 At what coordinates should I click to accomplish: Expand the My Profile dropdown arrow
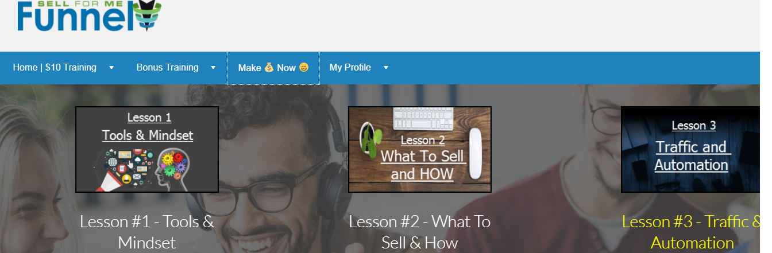click(386, 68)
